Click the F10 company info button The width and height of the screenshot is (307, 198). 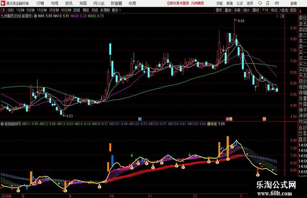coord(265,10)
